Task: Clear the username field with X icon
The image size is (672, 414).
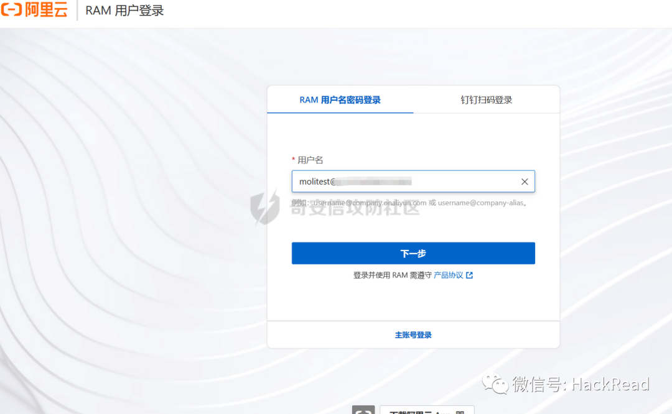Action: 525,182
